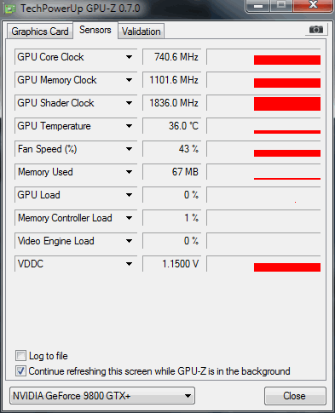This screenshot has width=335, height=413.
Task: Open the GPU Core Clock sensor dropdown
Action: (129, 57)
